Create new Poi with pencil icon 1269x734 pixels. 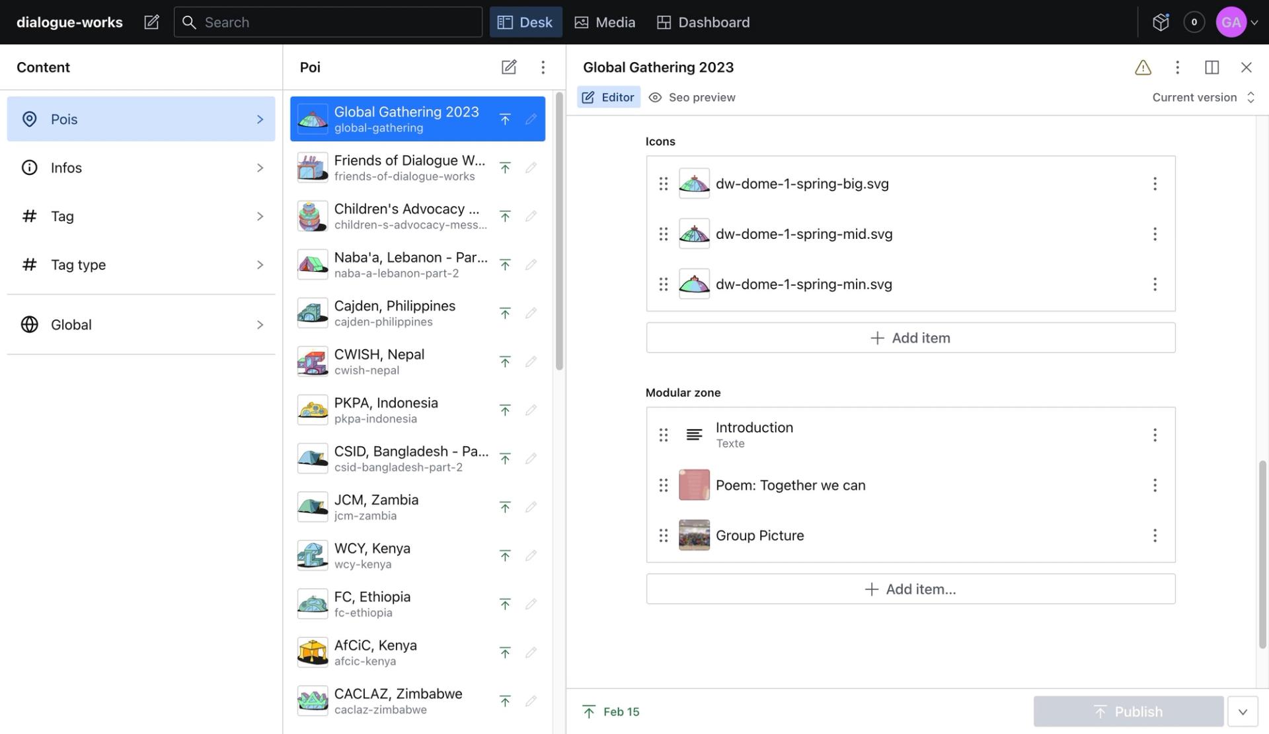click(x=509, y=67)
